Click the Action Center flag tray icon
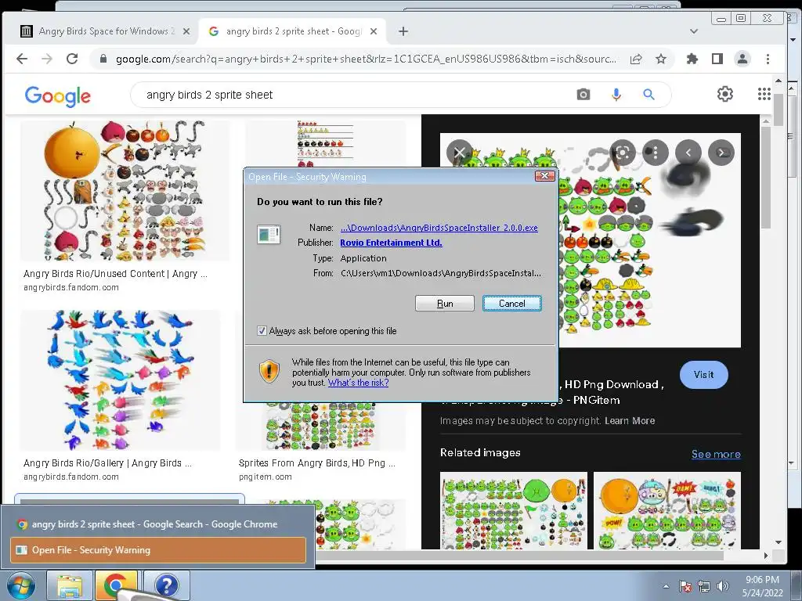Viewport: 802px width, 601px height. click(685, 586)
